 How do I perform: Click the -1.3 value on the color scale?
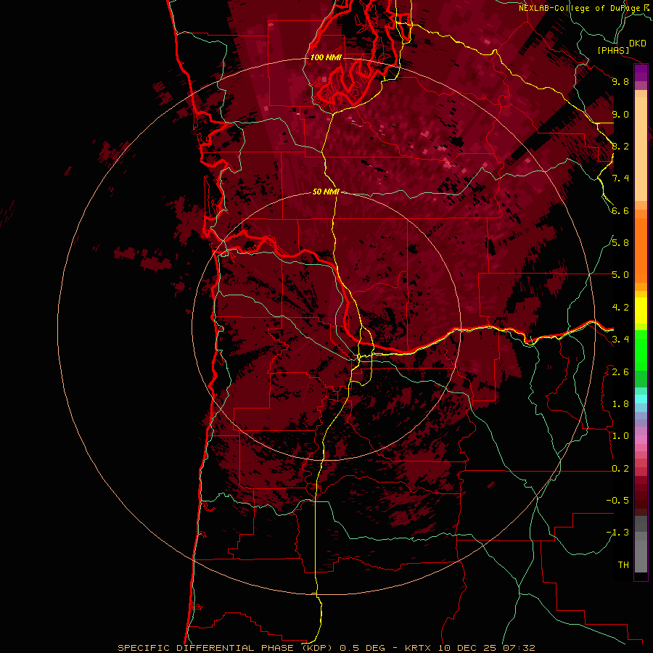coord(617,533)
